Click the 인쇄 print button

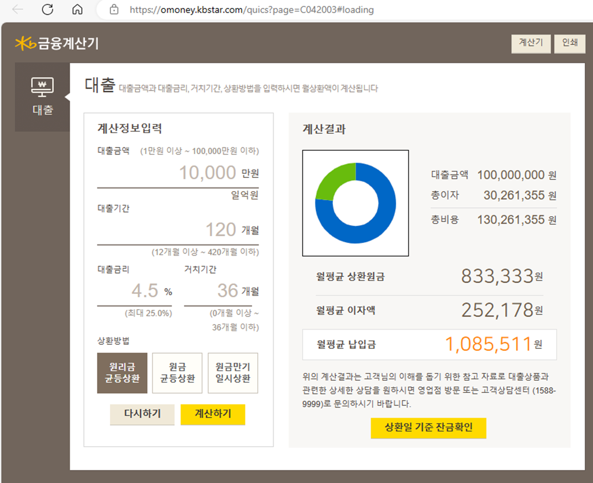tap(570, 43)
